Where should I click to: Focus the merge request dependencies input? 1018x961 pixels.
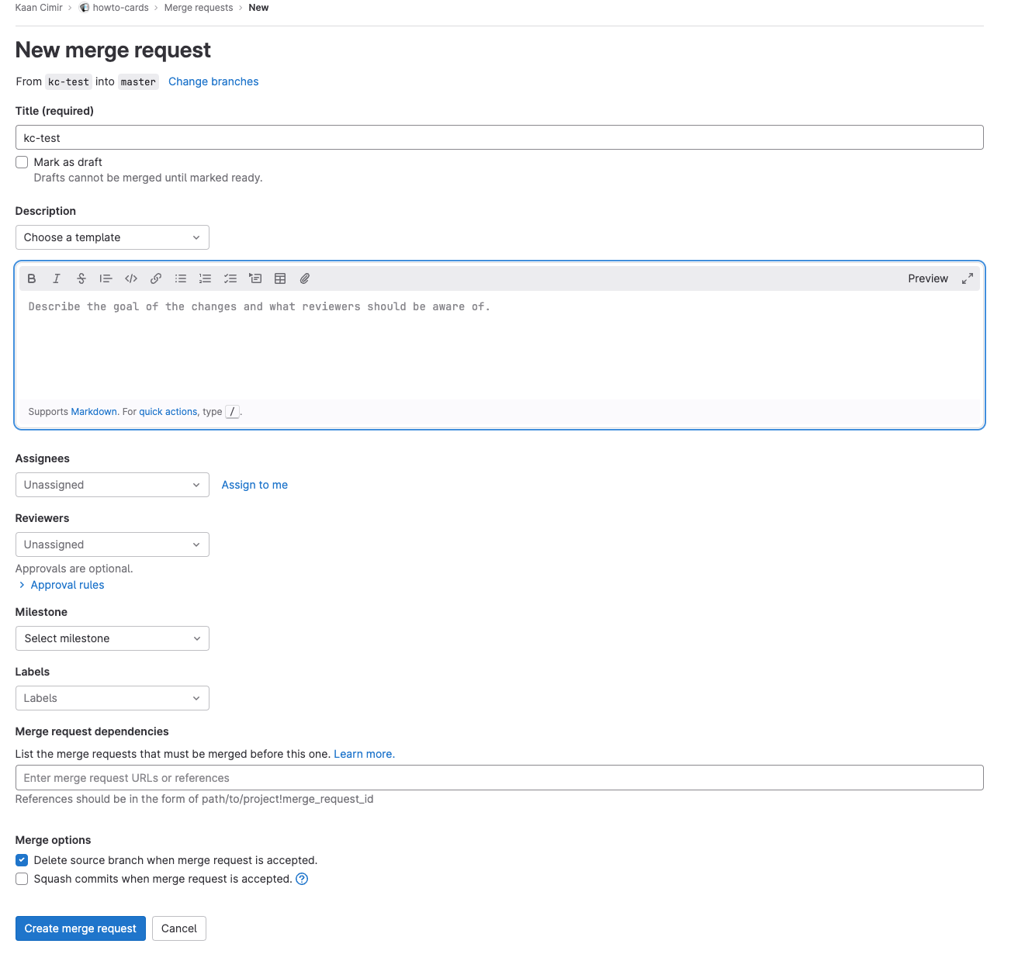(499, 778)
